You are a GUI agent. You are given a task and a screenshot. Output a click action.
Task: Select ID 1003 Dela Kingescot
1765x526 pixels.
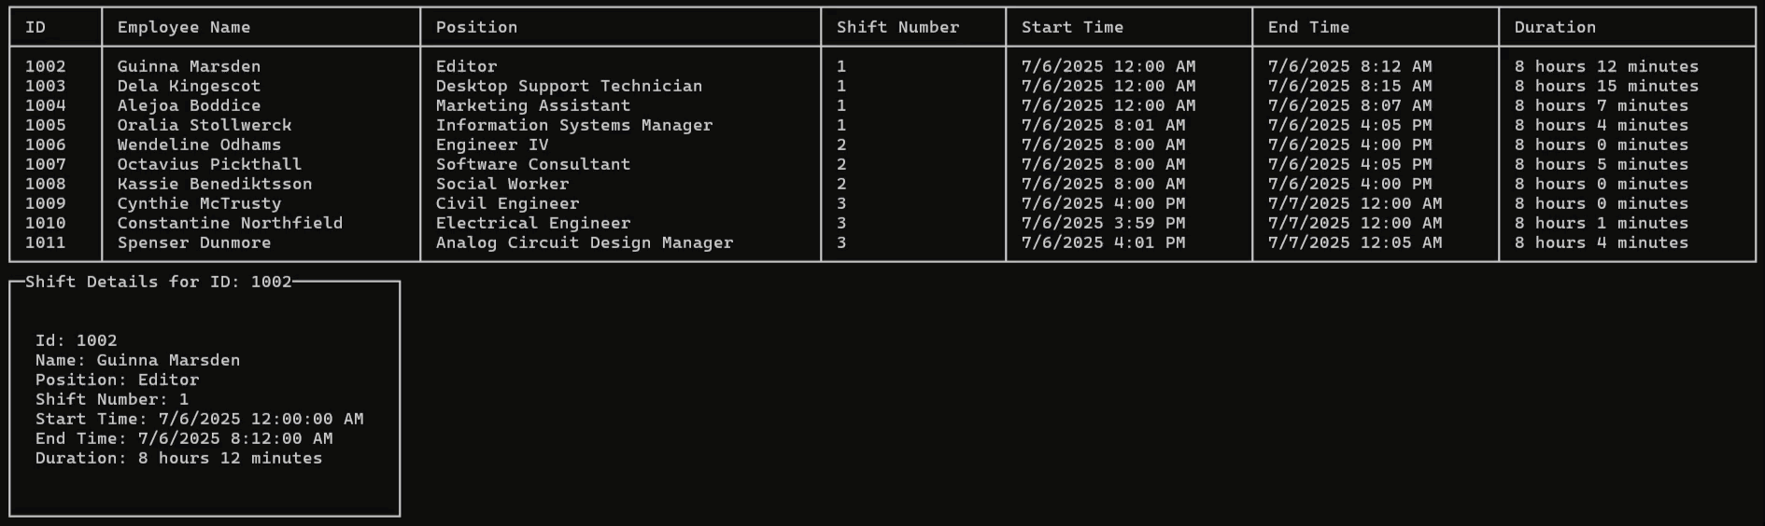tap(882, 86)
